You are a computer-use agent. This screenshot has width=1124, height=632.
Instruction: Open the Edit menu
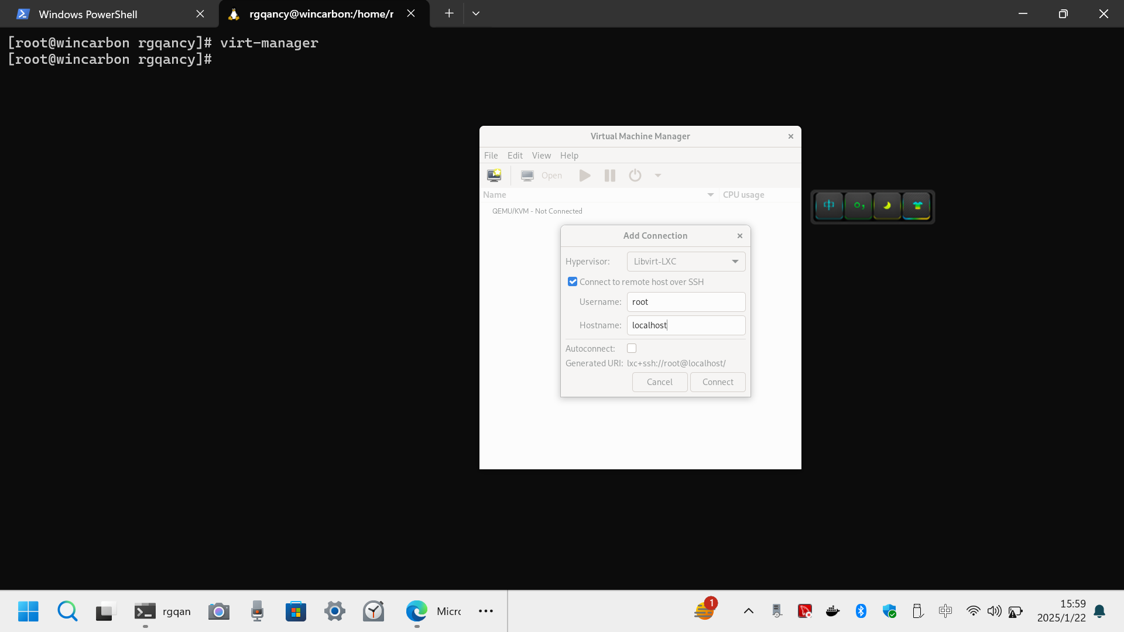coord(515,155)
